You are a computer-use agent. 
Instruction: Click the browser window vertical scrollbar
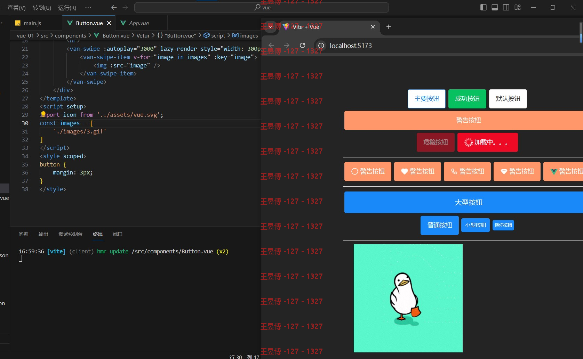pyautogui.click(x=581, y=33)
